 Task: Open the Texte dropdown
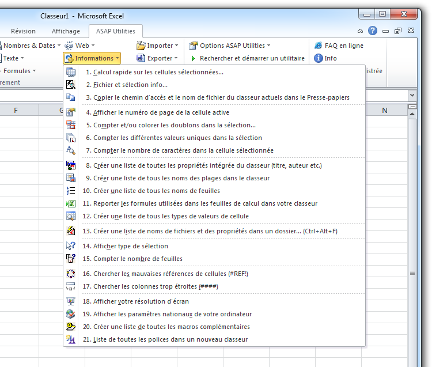point(13,58)
